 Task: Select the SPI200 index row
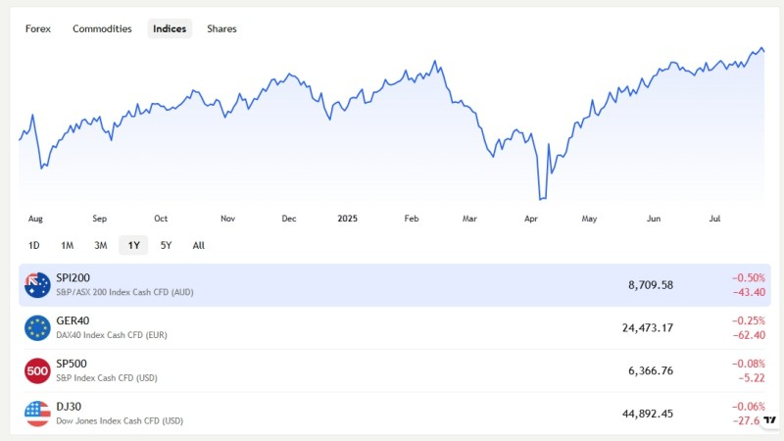coord(395,285)
